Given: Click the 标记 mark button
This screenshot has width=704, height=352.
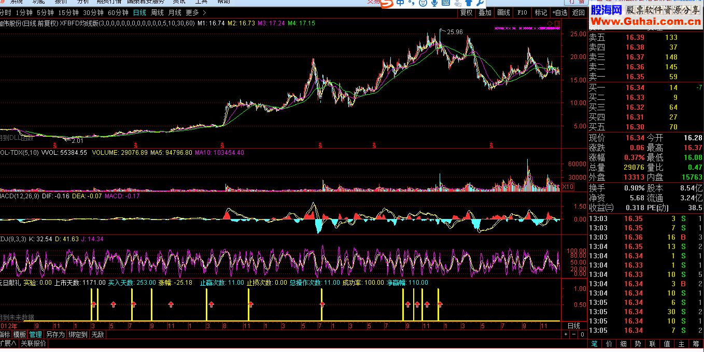Looking at the screenshot, I should pos(541,12).
